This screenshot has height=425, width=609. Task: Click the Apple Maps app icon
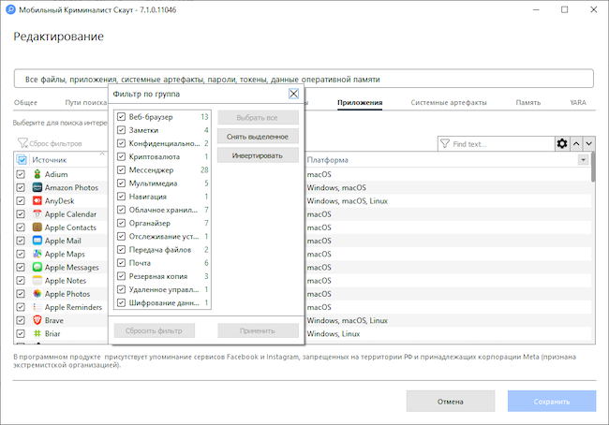pyautogui.click(x=37, y=254)
